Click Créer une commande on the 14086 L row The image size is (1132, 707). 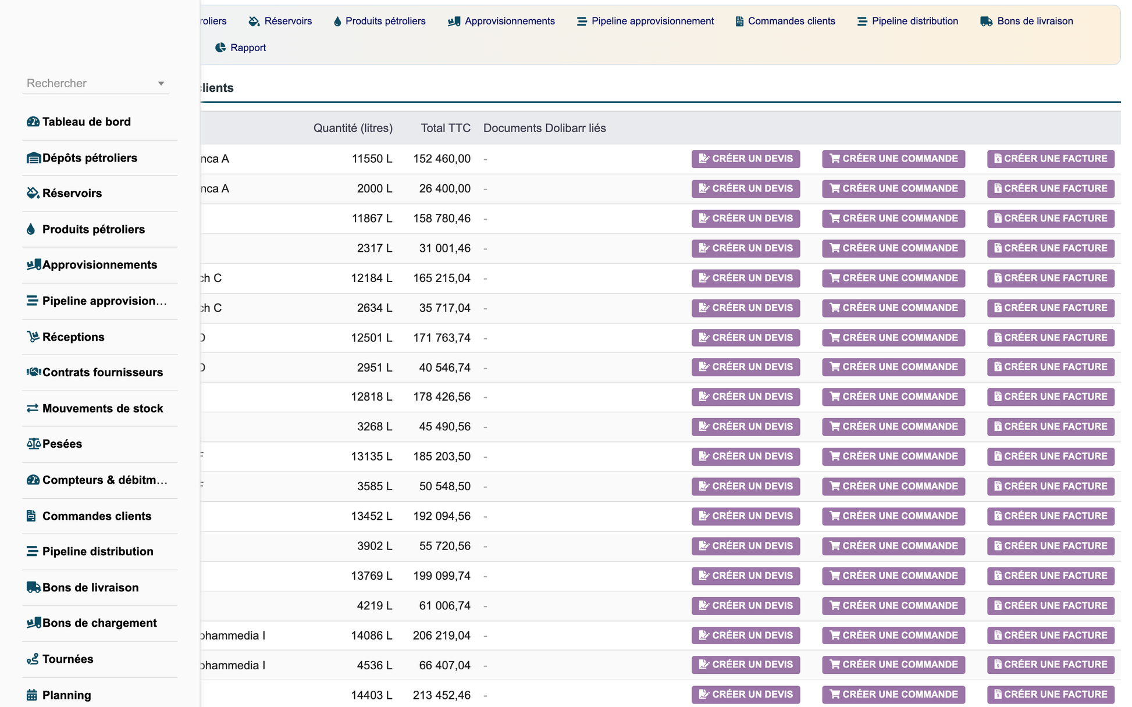894,635
